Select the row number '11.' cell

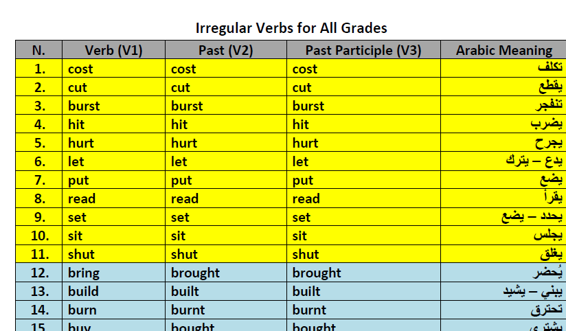(x=40, y=254)
